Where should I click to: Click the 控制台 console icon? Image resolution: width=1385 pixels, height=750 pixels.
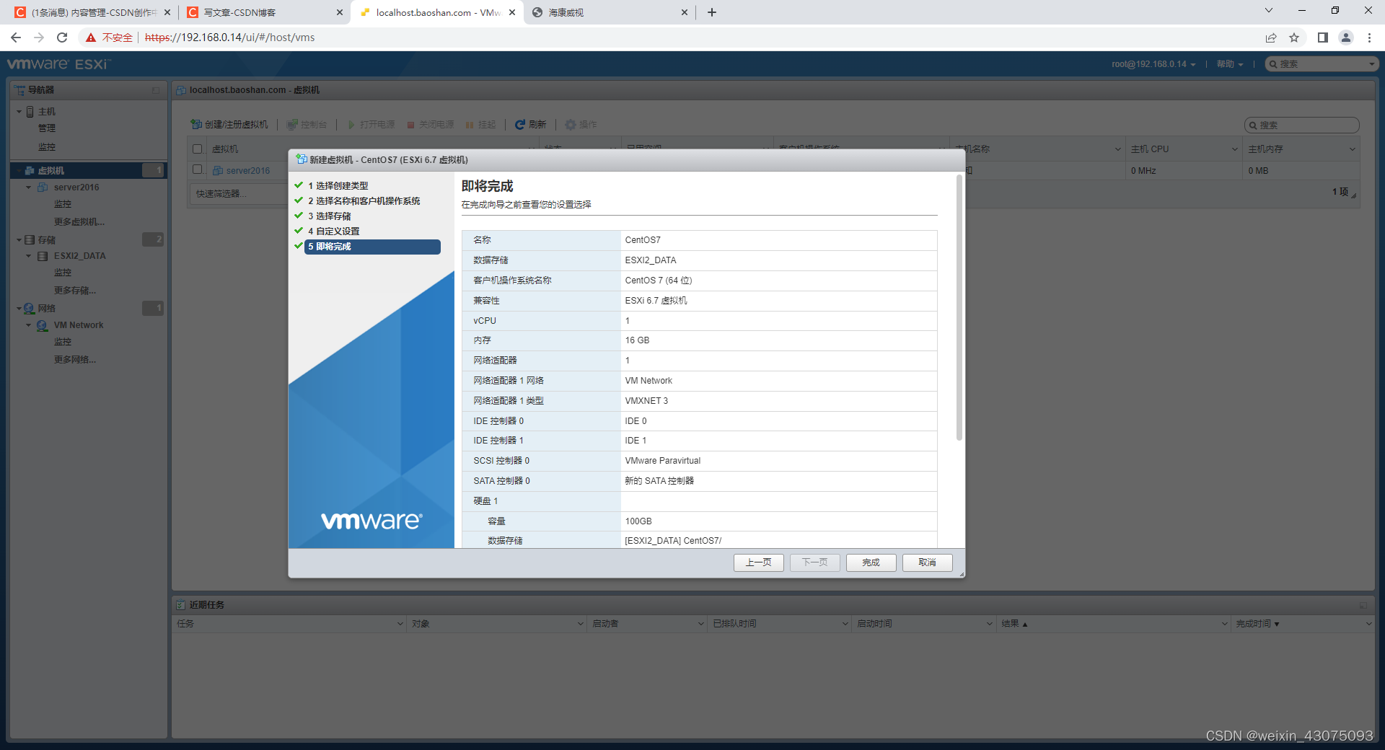291,125
